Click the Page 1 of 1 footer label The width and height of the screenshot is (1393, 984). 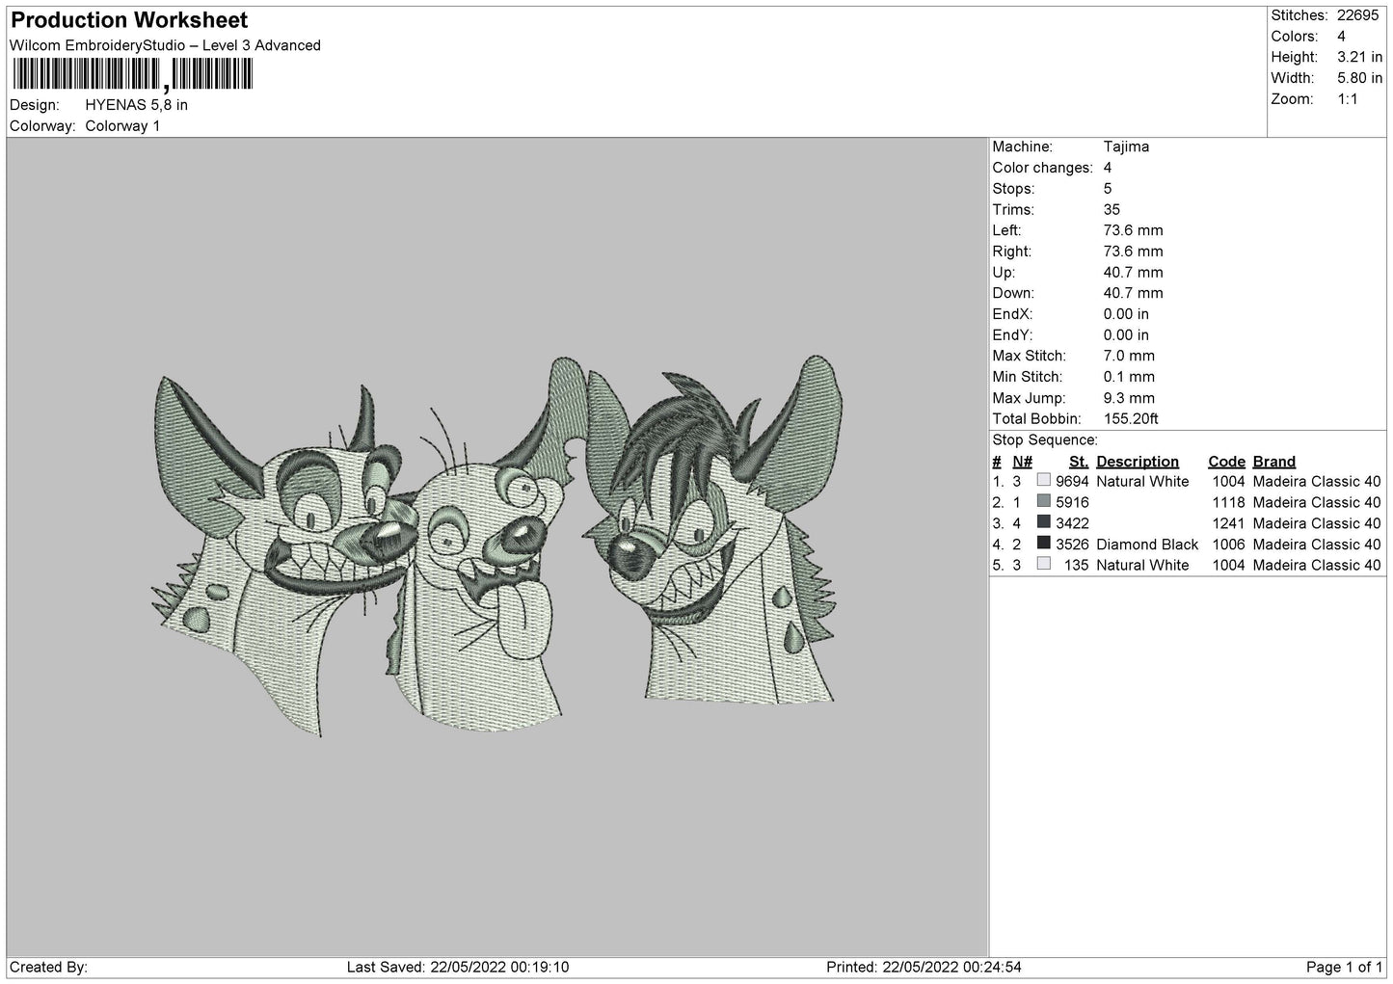[x=1344, y=967]
